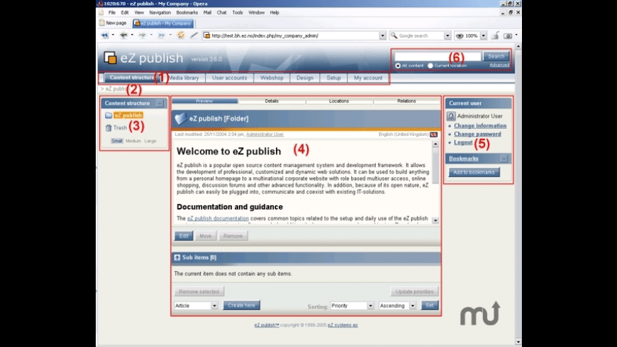
Task: Collapse the Content structure panel
Action: point(160,103)
